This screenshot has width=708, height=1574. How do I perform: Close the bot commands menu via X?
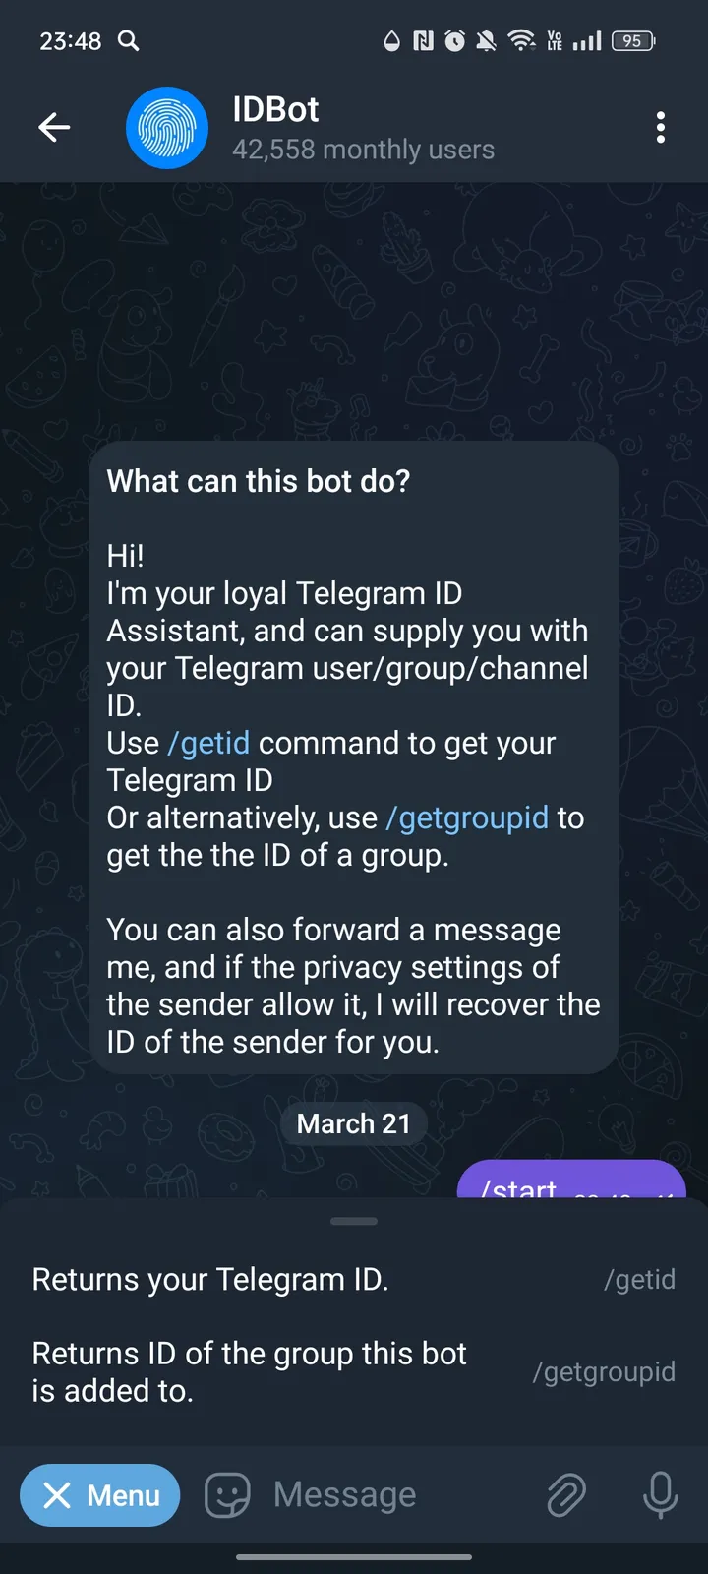[58, 1494]
